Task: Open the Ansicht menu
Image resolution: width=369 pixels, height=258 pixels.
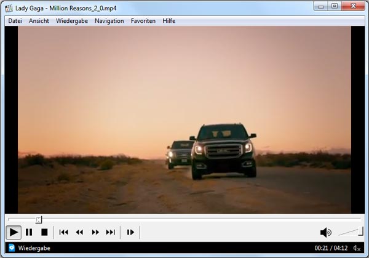Action: (x=39, y=21)
